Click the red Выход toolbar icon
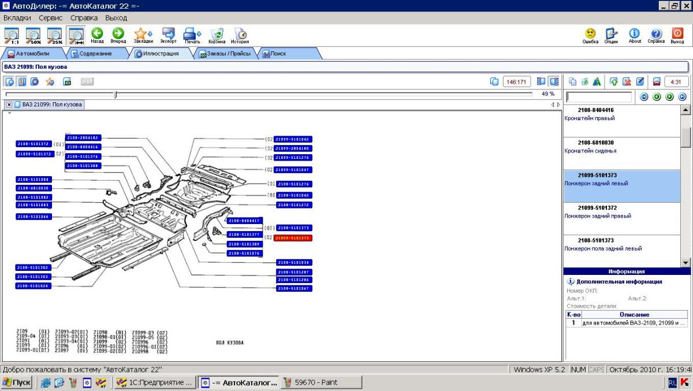 click(x=677, y=36)
